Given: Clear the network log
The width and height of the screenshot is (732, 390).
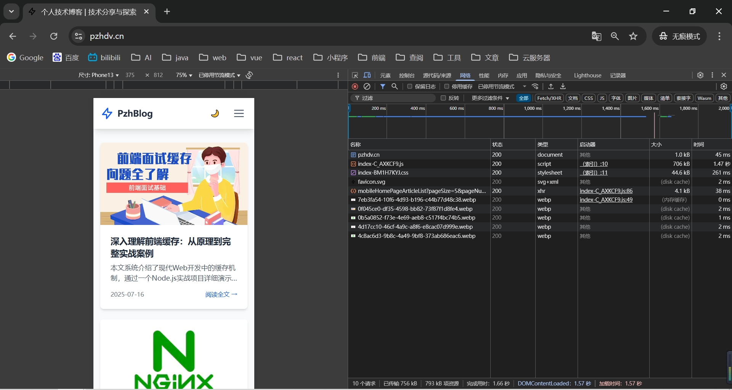Looking at the screenshot, I should coord(367,87).
